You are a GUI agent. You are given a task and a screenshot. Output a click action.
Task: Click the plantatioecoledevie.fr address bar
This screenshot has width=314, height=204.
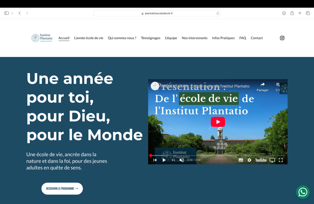[157, 13]
